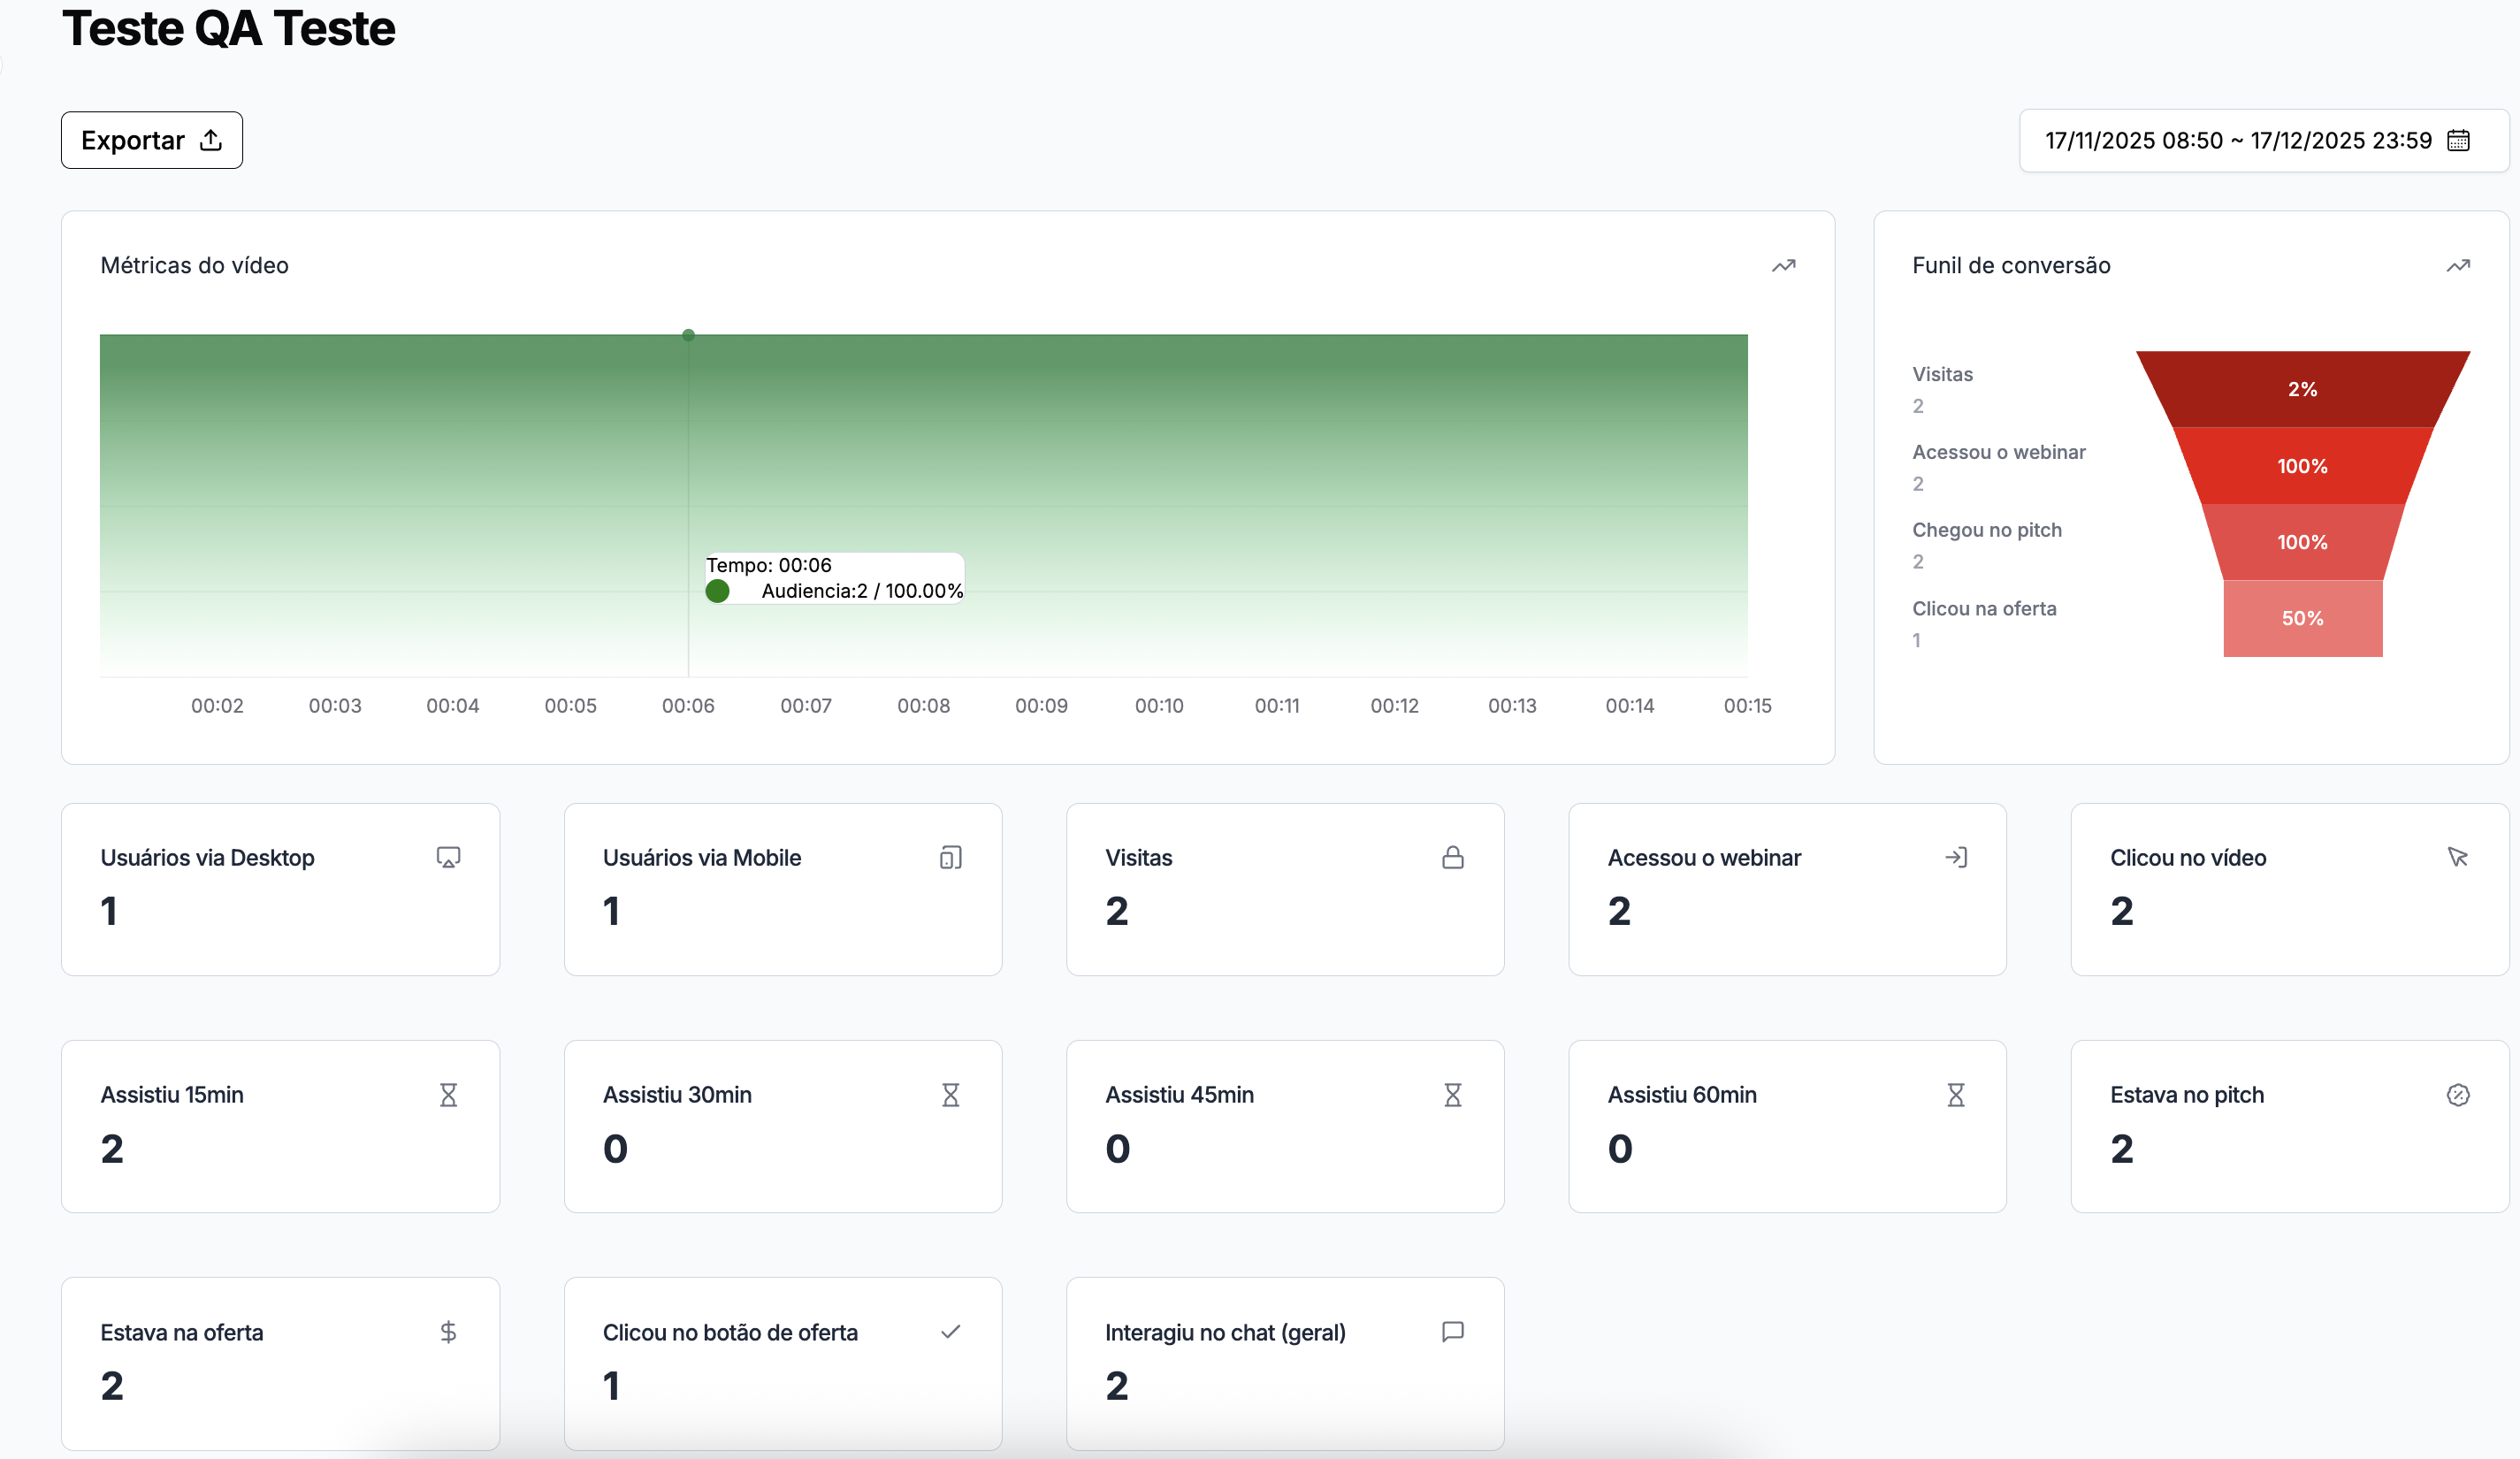Click login arrow icon on Acessou o webinar
2520x1459 pixels.
coord(1955,857)
